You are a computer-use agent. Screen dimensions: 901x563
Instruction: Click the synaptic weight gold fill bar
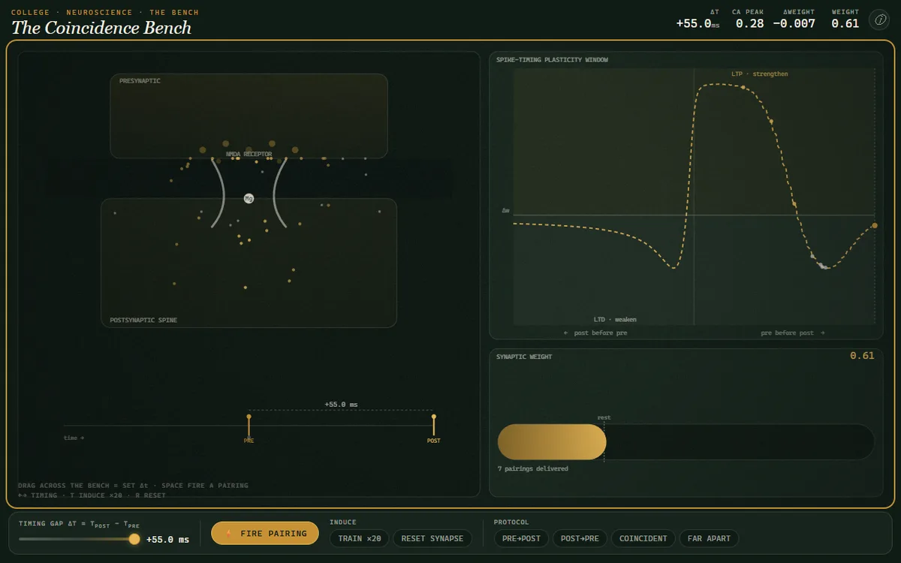(552, 442)
